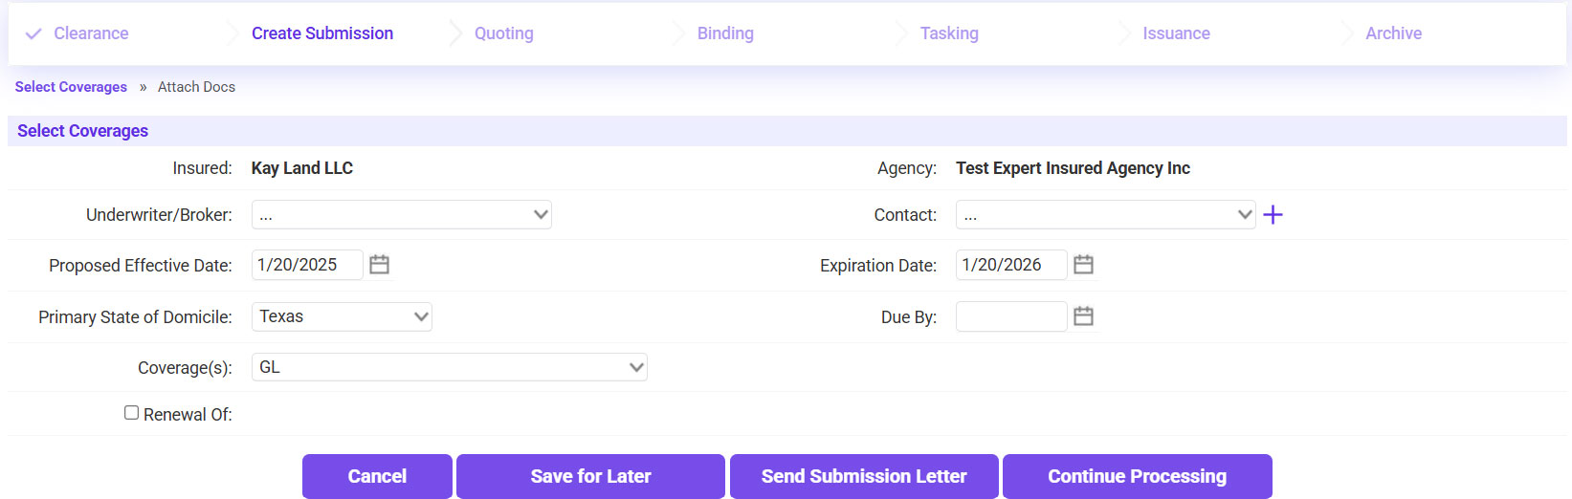1572x499 pixels.
Task: Open the Proposed Effective Date calendar picker
Action: click(x=379, y=265)
